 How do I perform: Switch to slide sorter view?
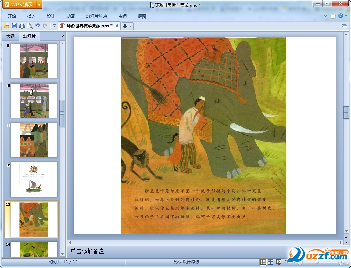(271, 262)
